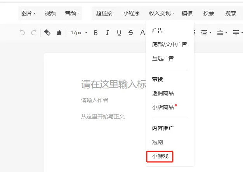
Task: Click the font color A icon
Action: point(142,33)
